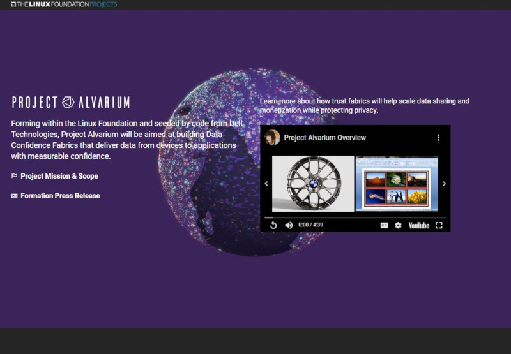Image resolution: width=511 pixels, height=354 pixels.
Task: Click the flag icon beside Project Mission & Scope
Action: point(14,176)
